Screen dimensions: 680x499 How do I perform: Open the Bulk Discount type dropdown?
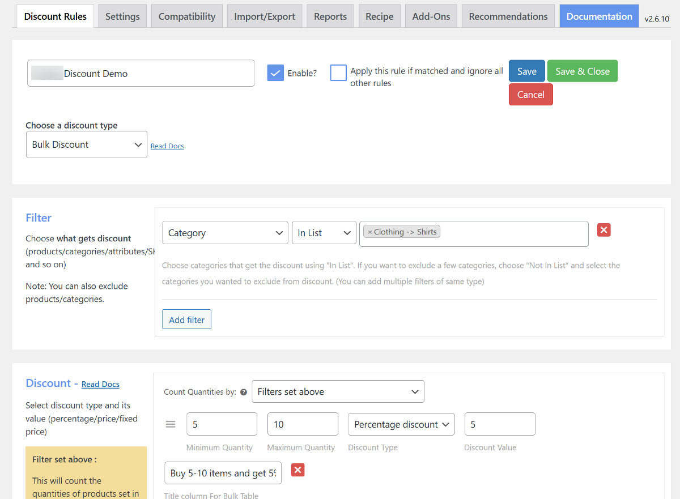[x=87, y=144]
